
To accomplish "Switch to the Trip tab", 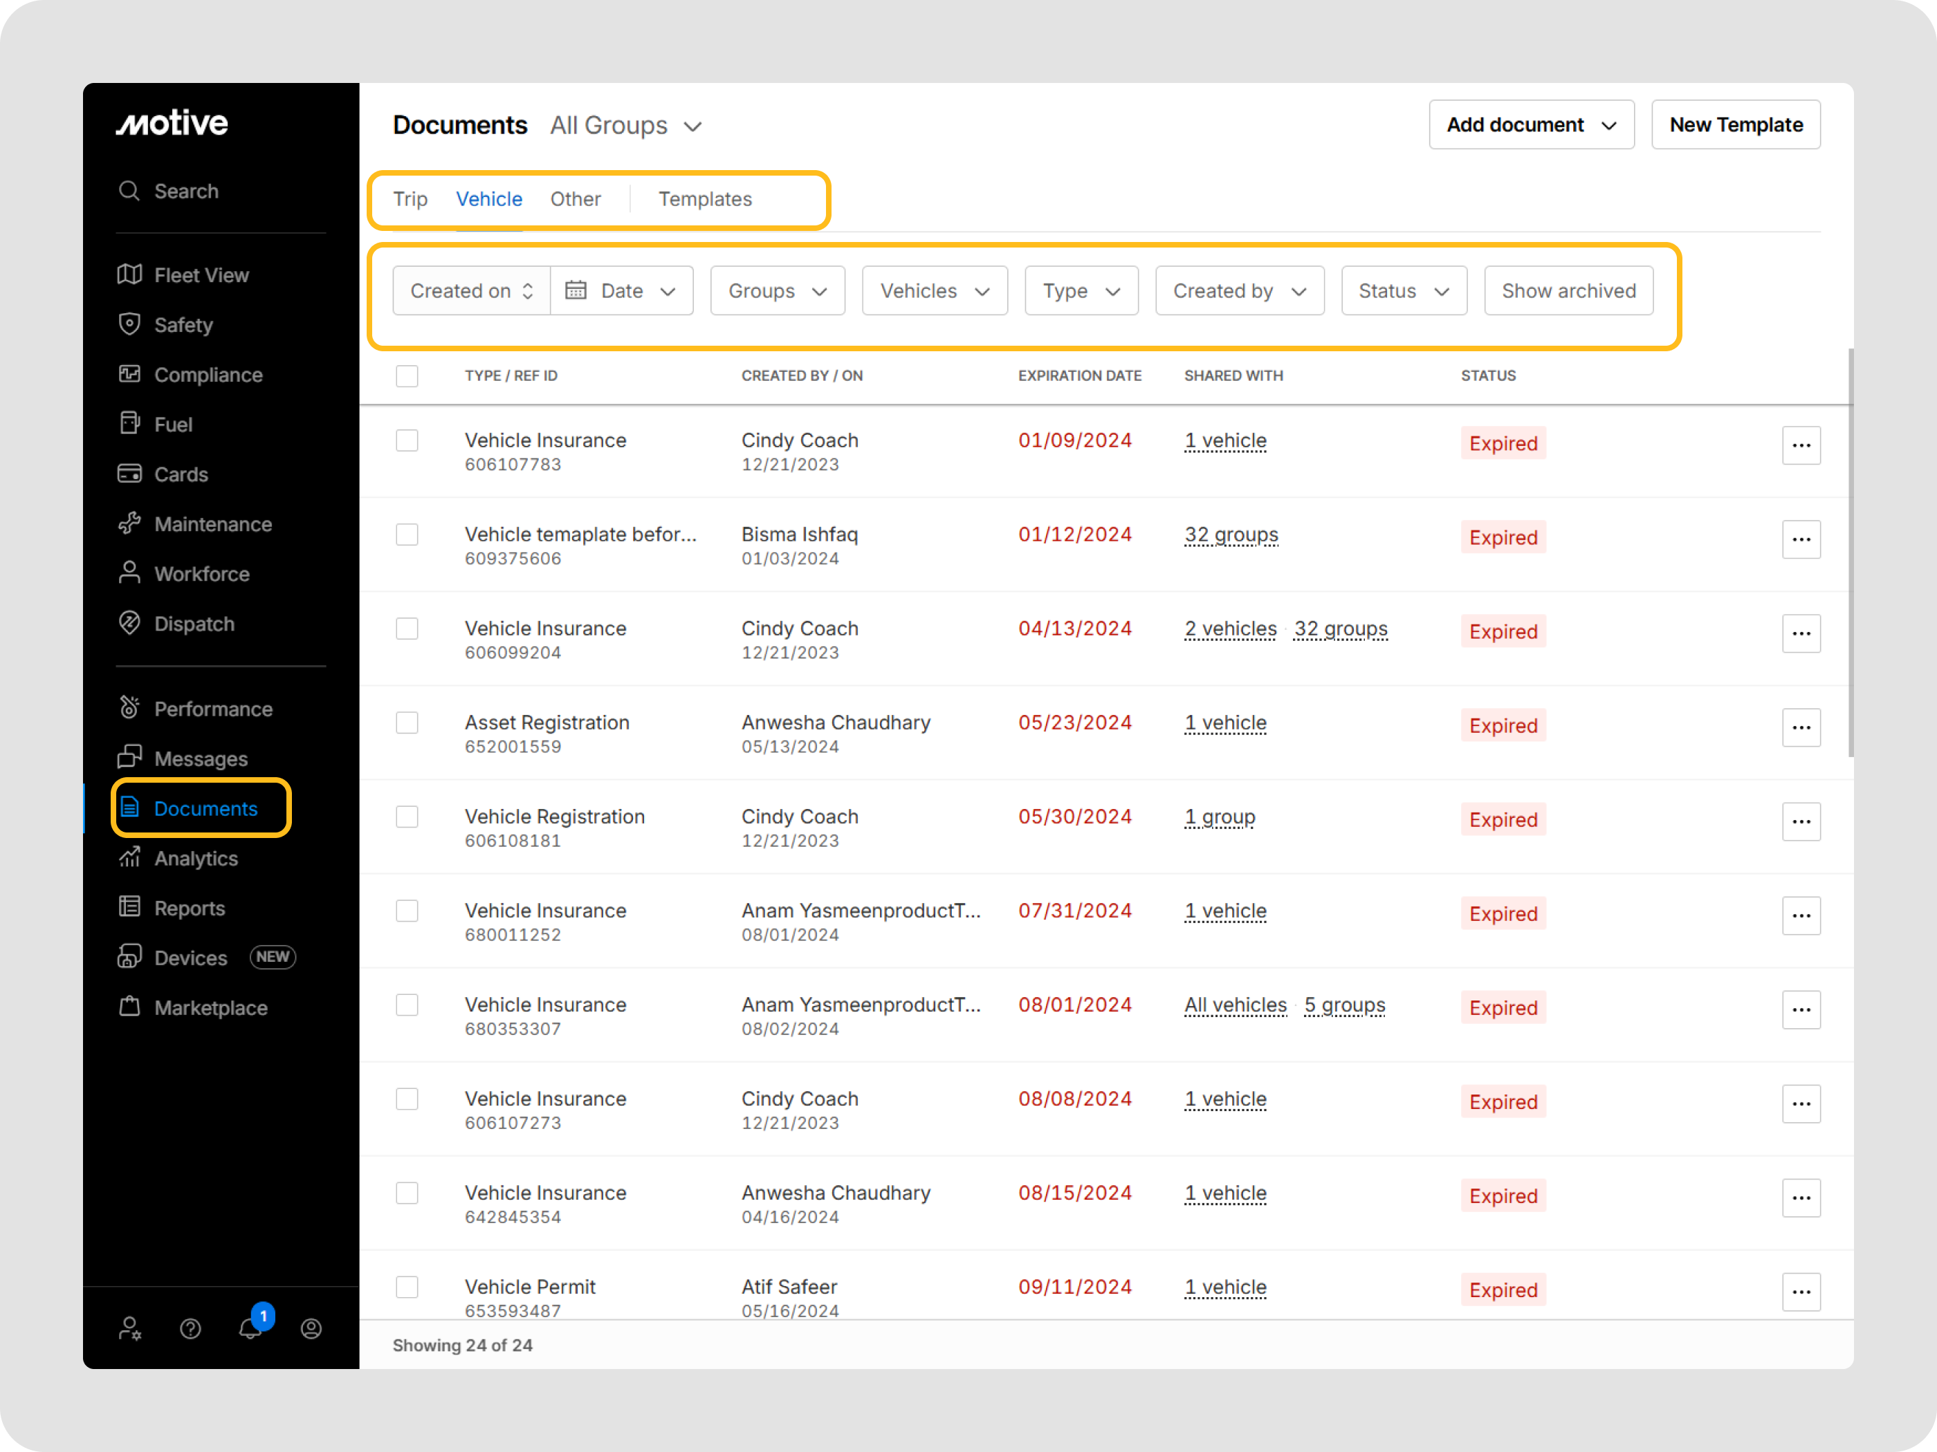I will tap(410, 200).
